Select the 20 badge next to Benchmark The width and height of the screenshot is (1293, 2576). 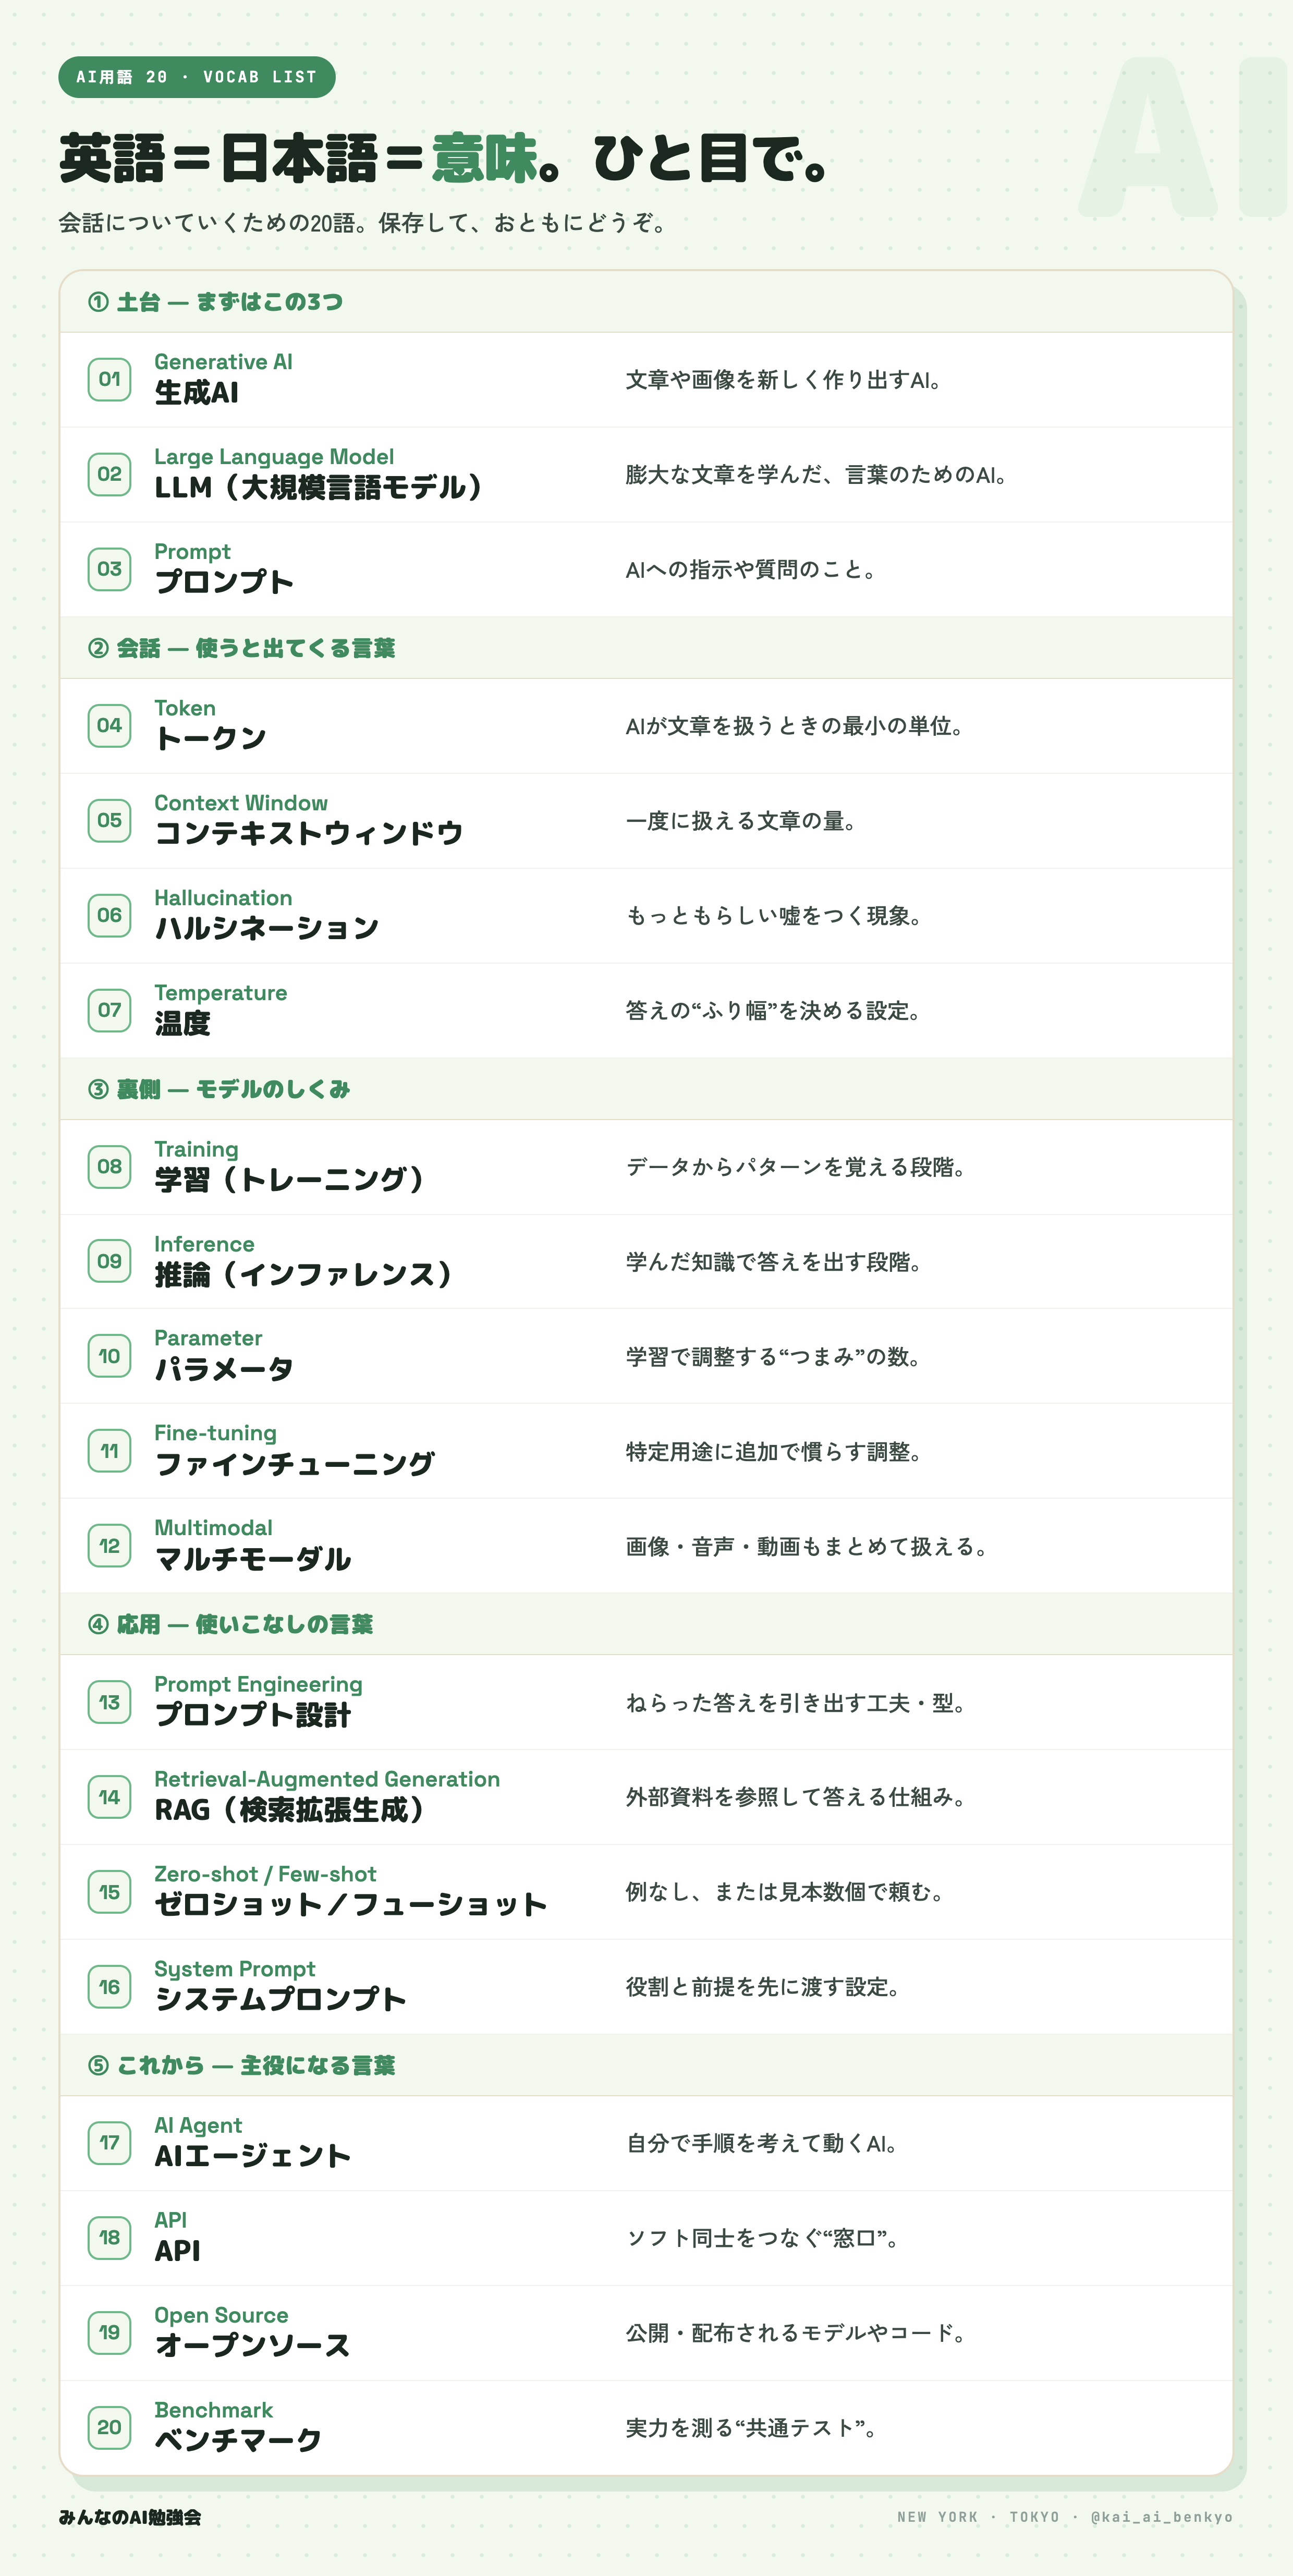pos(109,2427)
